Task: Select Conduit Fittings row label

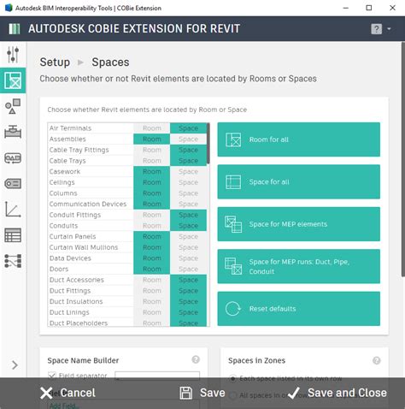Action: point(75,215)
